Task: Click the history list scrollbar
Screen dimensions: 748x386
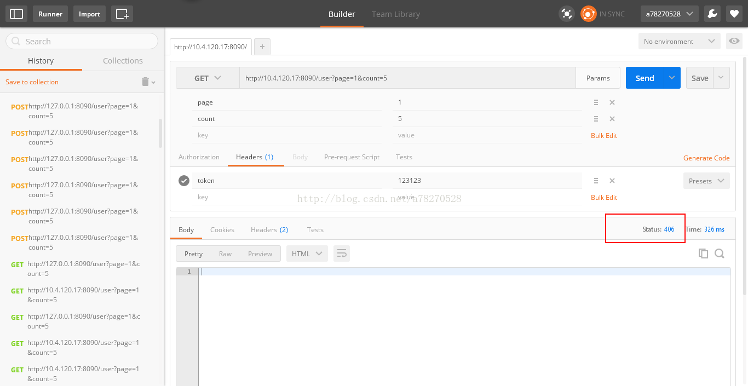Action: [x=160, y=133]
